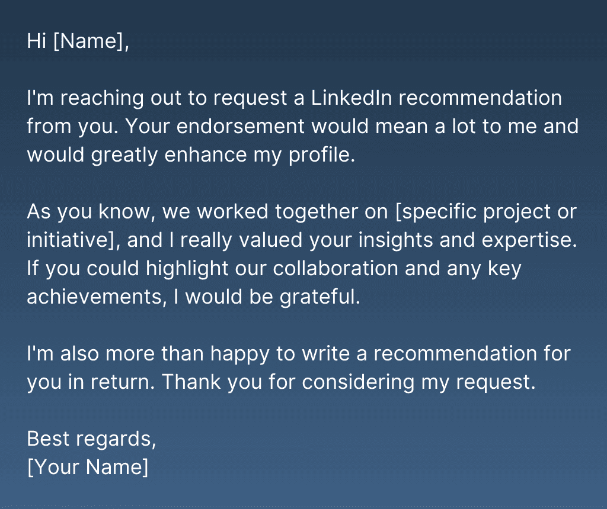
Task: Click the "[specific project or" placeholder text
Action: coord(485,212)
